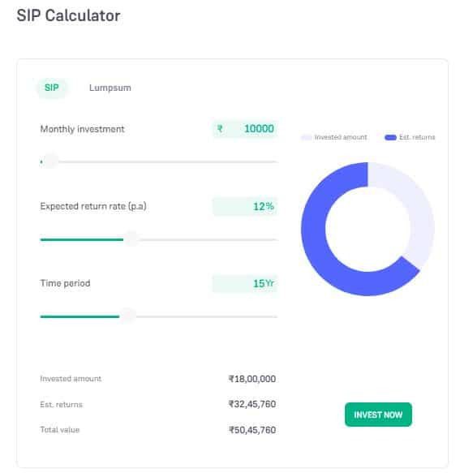The height and width of the screenshot is (473, 460).
Task: Edit the time period years field
Action: pyautogui.click(x=245, y=284)
